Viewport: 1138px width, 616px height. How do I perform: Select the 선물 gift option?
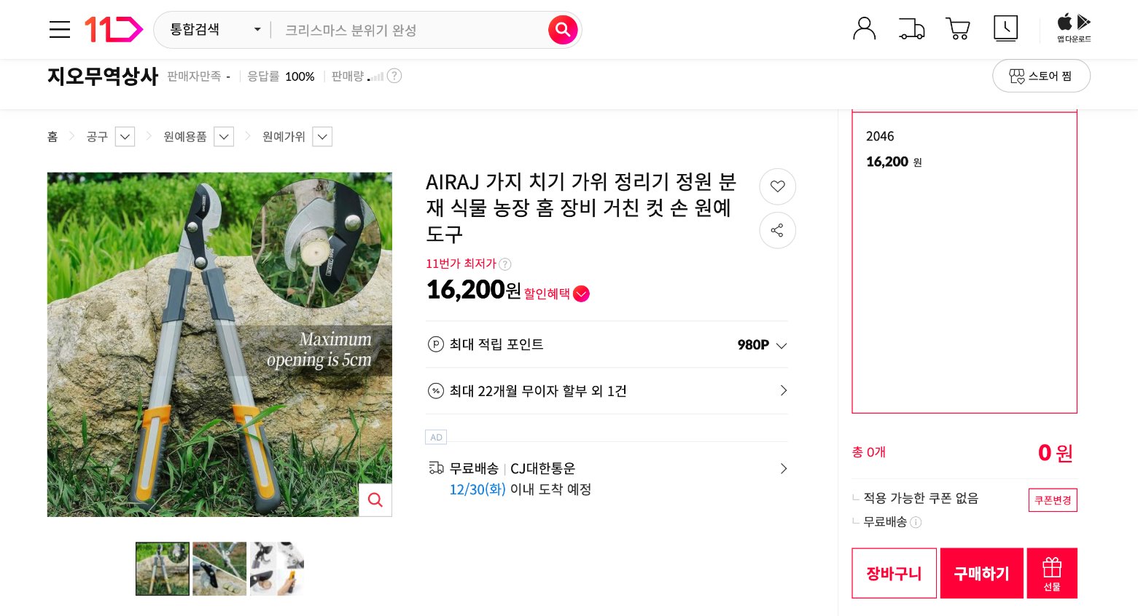1051,573
